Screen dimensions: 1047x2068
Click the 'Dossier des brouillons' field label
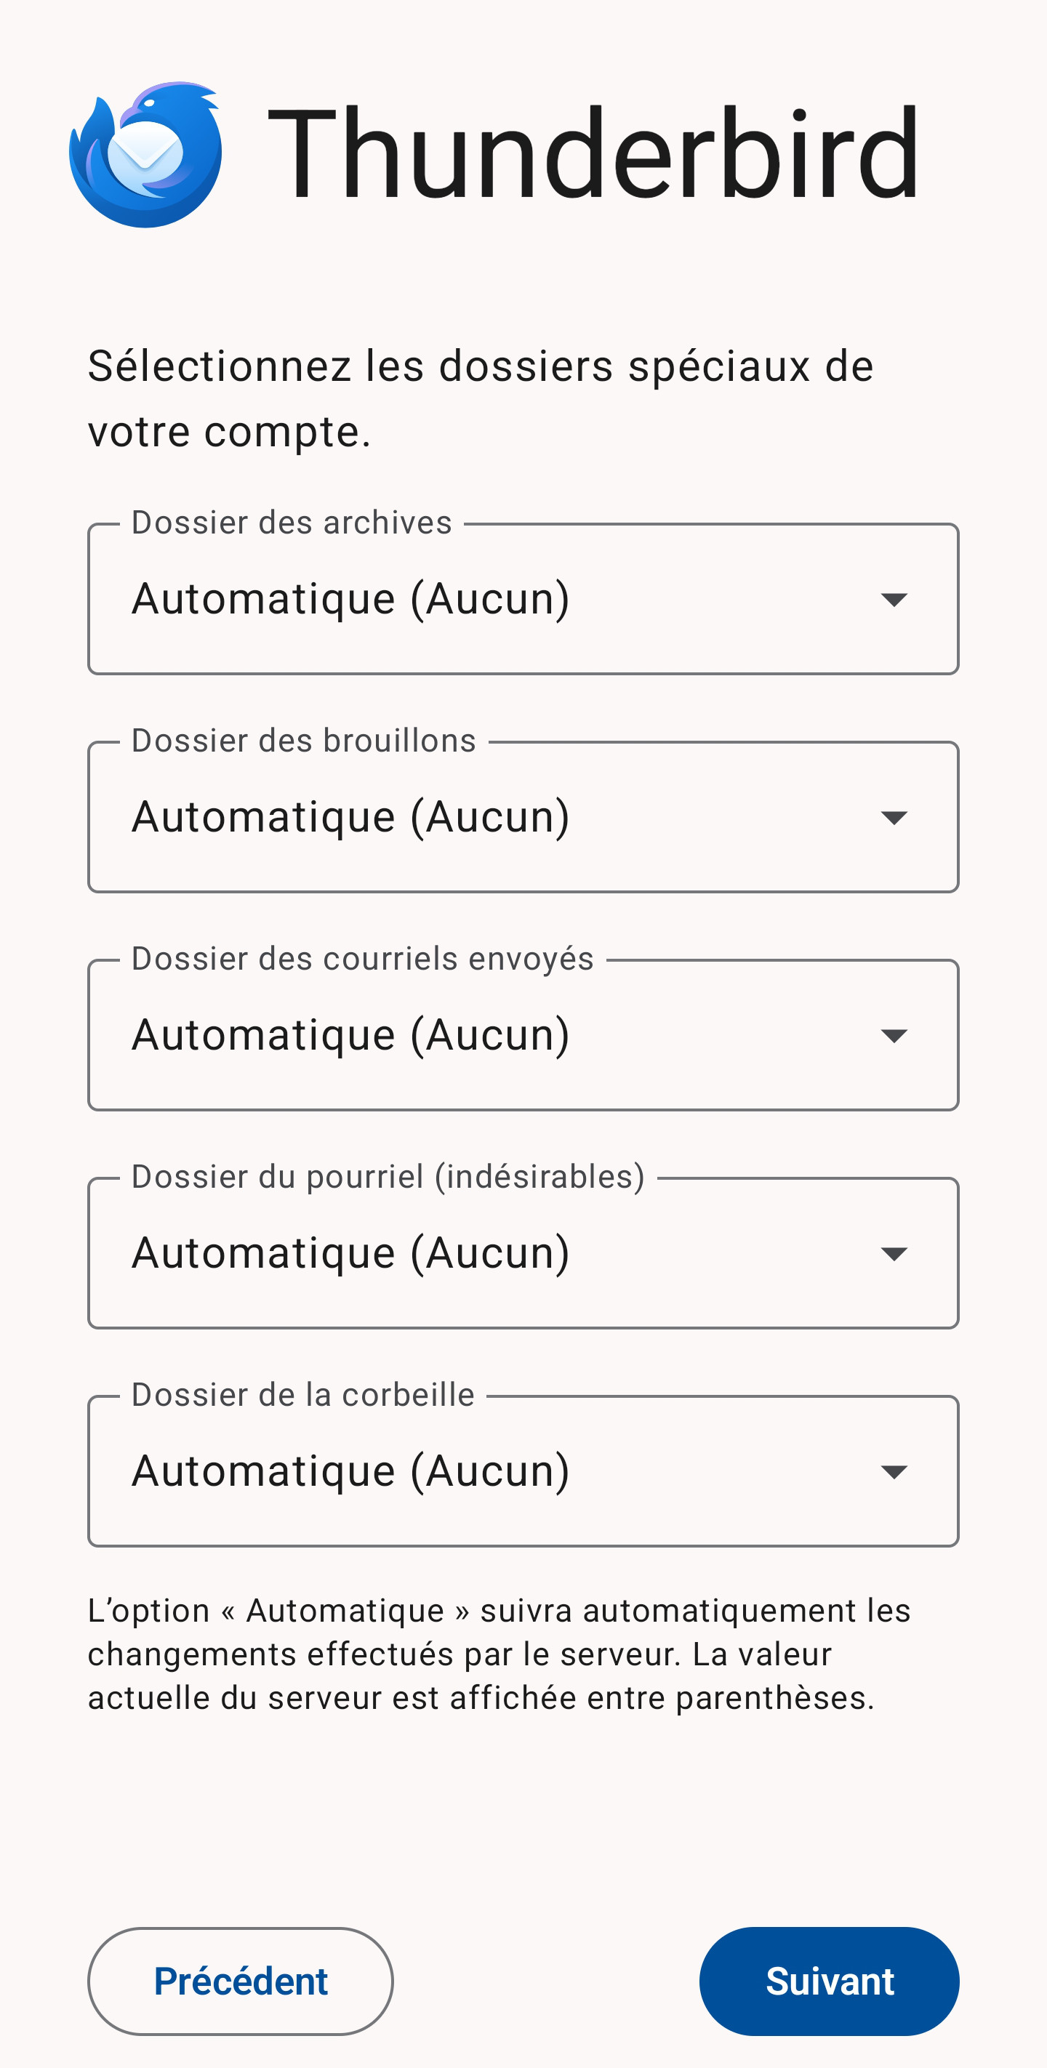(303, 741)
